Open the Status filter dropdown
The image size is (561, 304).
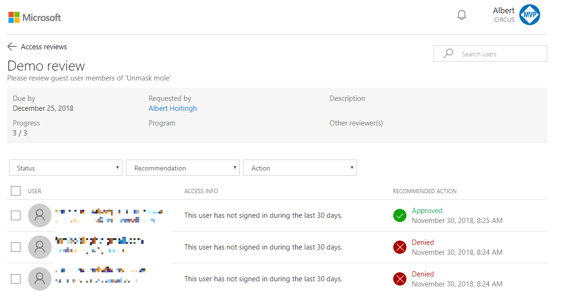(65, 168)
